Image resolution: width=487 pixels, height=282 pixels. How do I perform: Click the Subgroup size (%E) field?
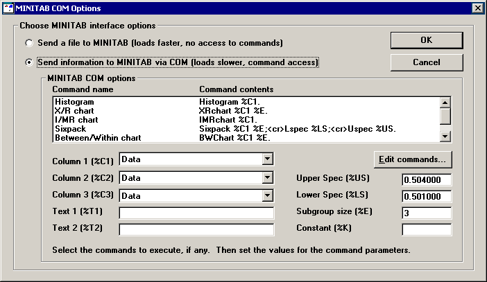point(426,213)
